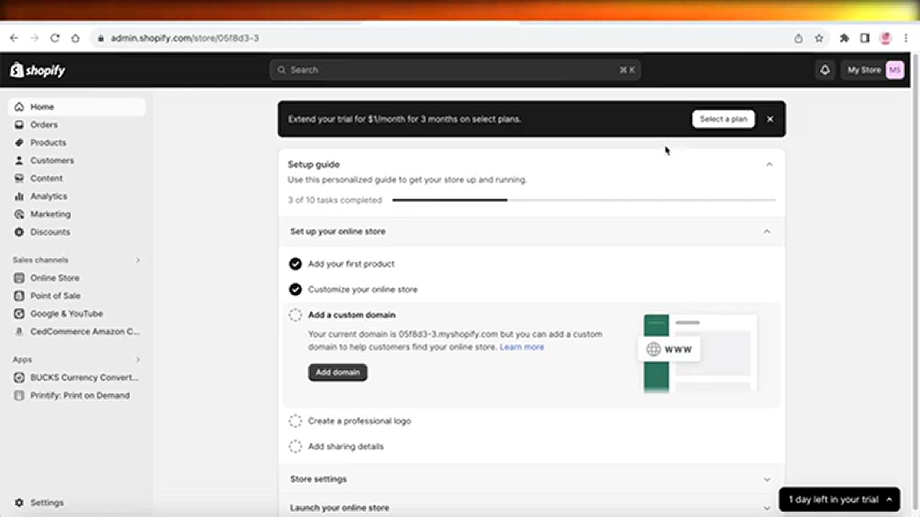Click the tasks completed progress bar

pos(584,200)
